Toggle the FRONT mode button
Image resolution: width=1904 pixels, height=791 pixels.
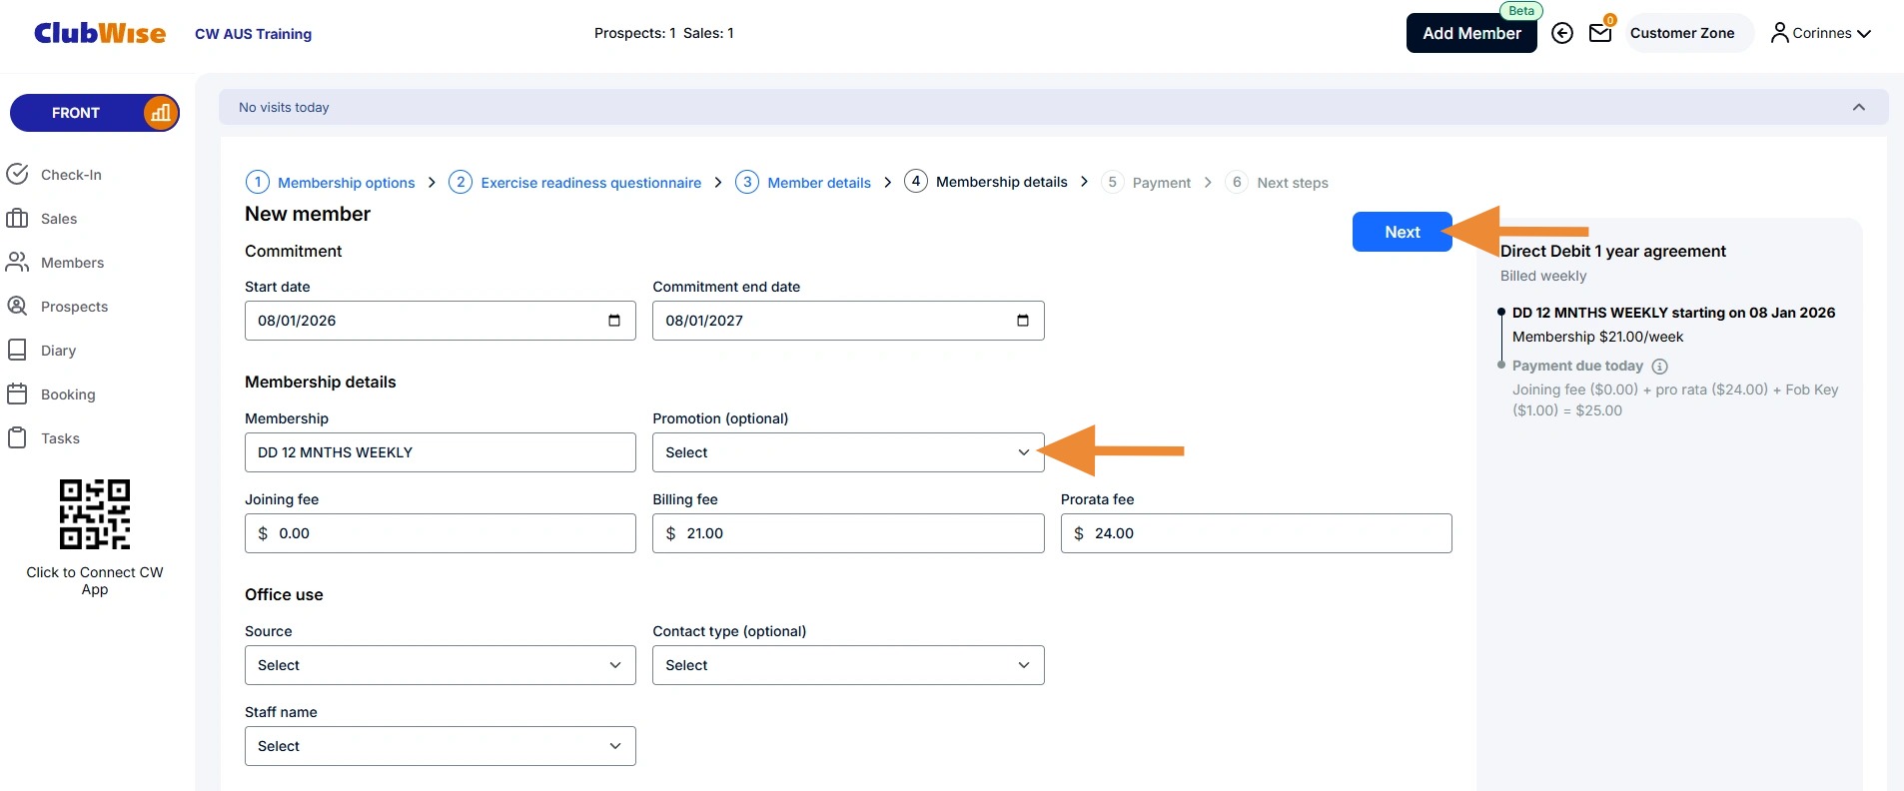click(95, 113)
